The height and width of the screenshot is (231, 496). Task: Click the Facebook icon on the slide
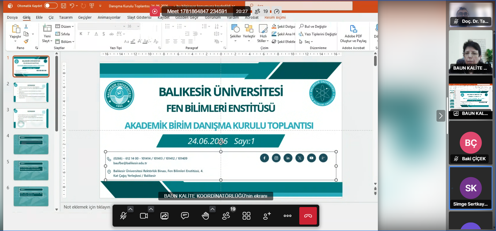pyautogui.click(x=264, y=158)
